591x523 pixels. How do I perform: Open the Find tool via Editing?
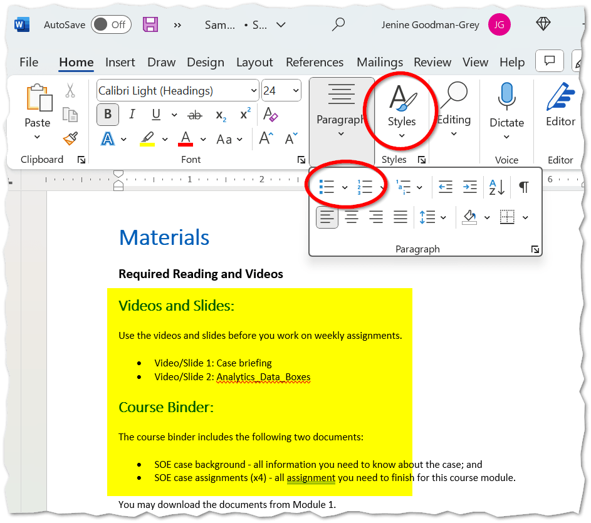454,110
